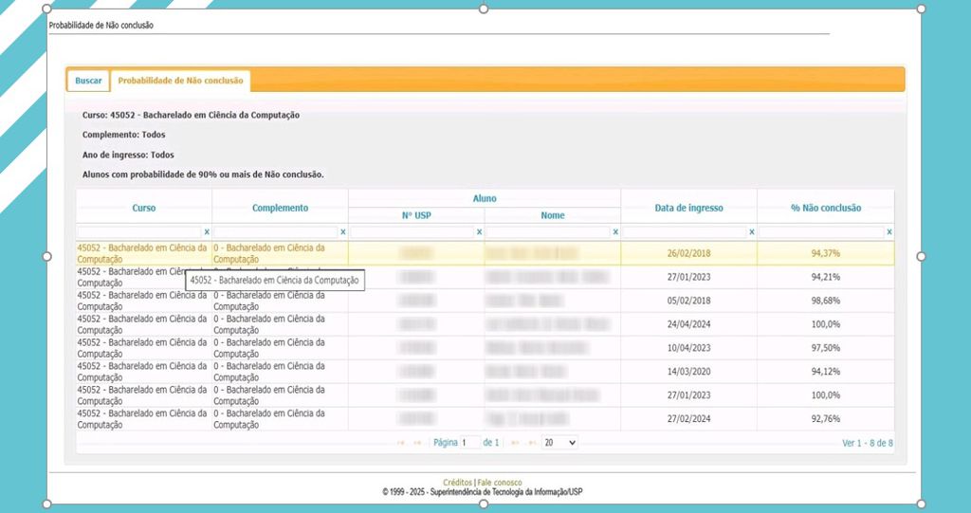Click the page number input field

click(x=469, y=443)
